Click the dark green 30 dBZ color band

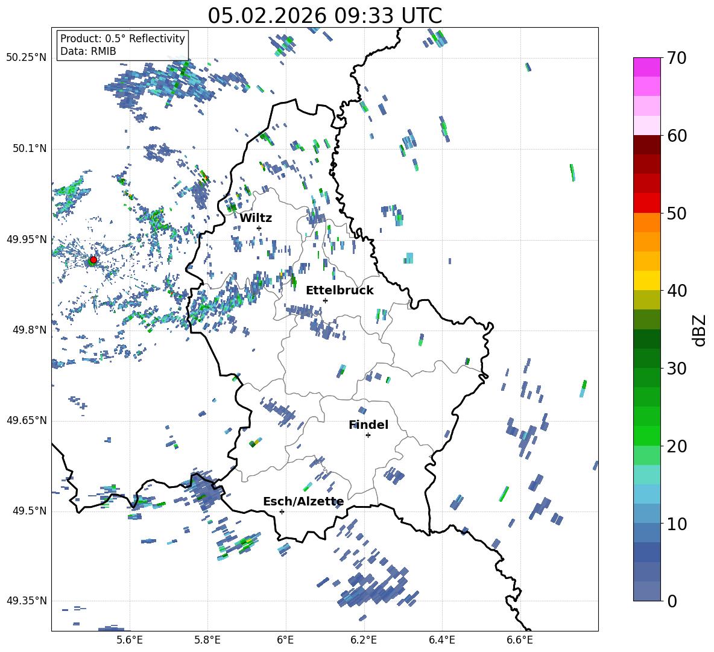pyautogui.click(x=646, y=358)
